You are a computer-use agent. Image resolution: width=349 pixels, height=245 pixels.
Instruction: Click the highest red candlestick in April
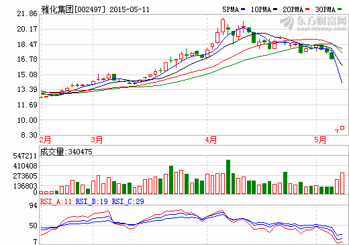tap(223, 26)
